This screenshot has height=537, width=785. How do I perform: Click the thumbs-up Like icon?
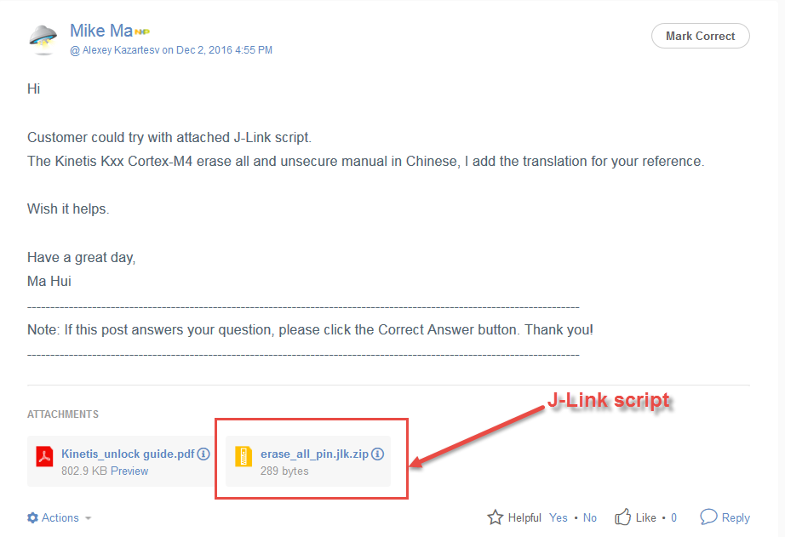pyautogui.click(x=622, y=517)
